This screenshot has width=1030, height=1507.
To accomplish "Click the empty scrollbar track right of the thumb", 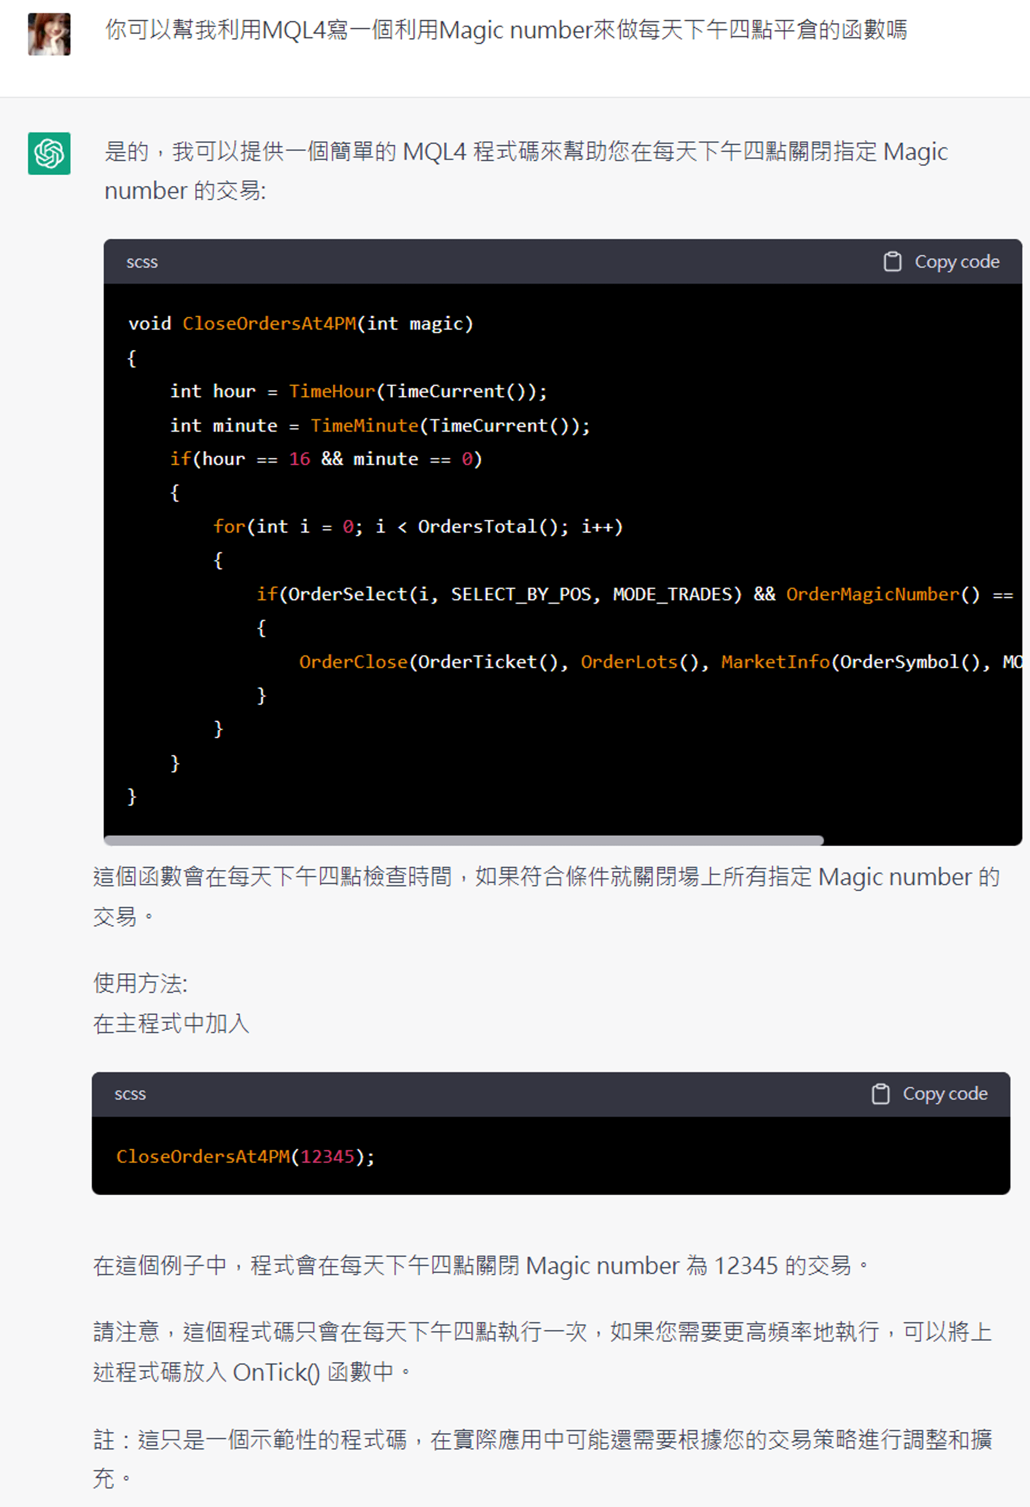I will coord(920,840).
